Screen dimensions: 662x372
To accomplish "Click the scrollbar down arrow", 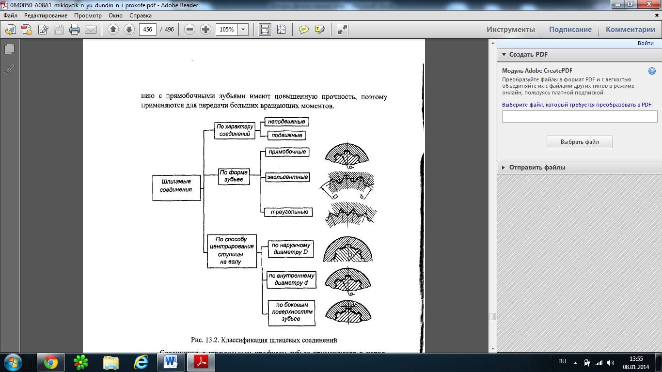I will coord(492,348).
